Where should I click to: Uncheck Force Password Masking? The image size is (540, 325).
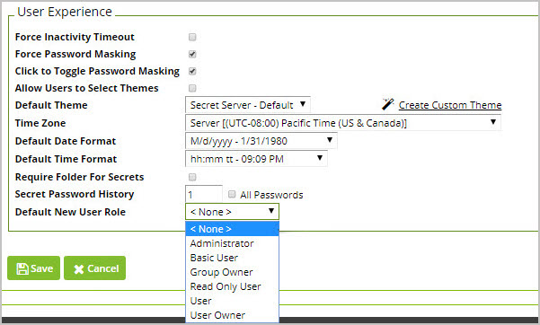point(192,54)
